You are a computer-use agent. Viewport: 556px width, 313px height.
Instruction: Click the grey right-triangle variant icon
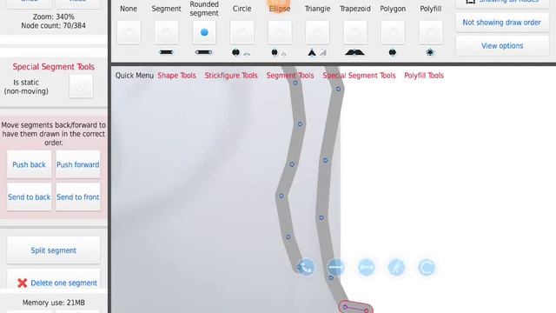(323, 53)
